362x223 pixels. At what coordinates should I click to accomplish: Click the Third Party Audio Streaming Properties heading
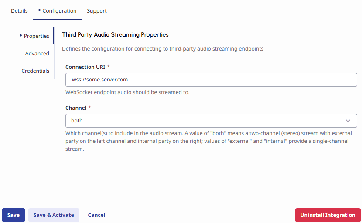click(115, 34)
